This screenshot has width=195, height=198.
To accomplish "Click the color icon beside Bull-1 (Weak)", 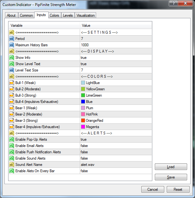I will point(12,83).
